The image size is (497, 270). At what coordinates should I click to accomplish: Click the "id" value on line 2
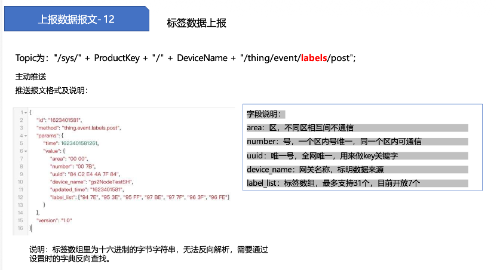[66, 120]
